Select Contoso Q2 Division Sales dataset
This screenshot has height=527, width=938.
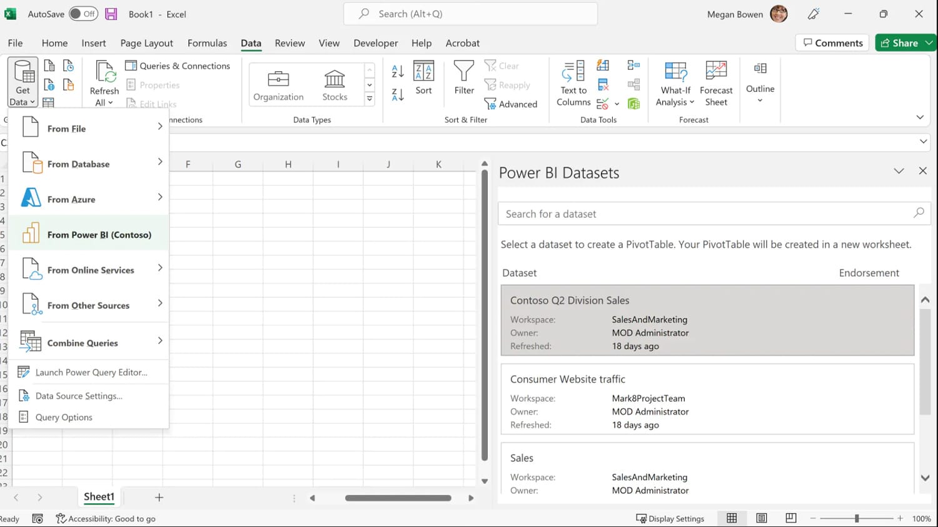707,320
